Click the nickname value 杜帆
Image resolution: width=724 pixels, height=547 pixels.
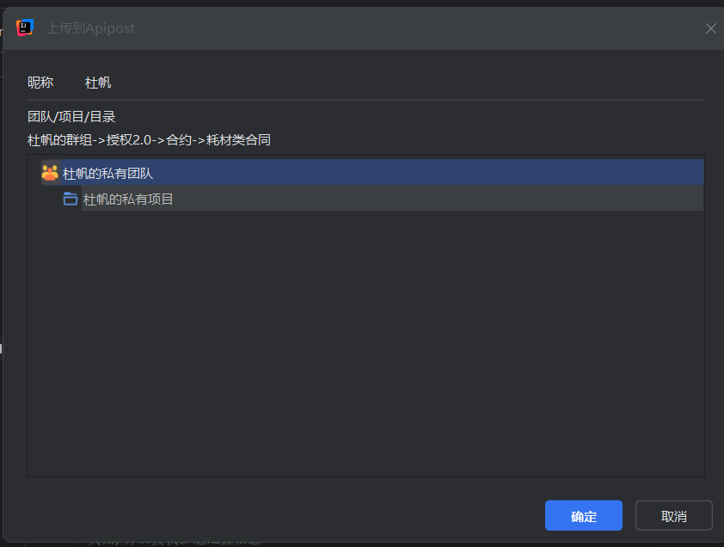[98, 83]
